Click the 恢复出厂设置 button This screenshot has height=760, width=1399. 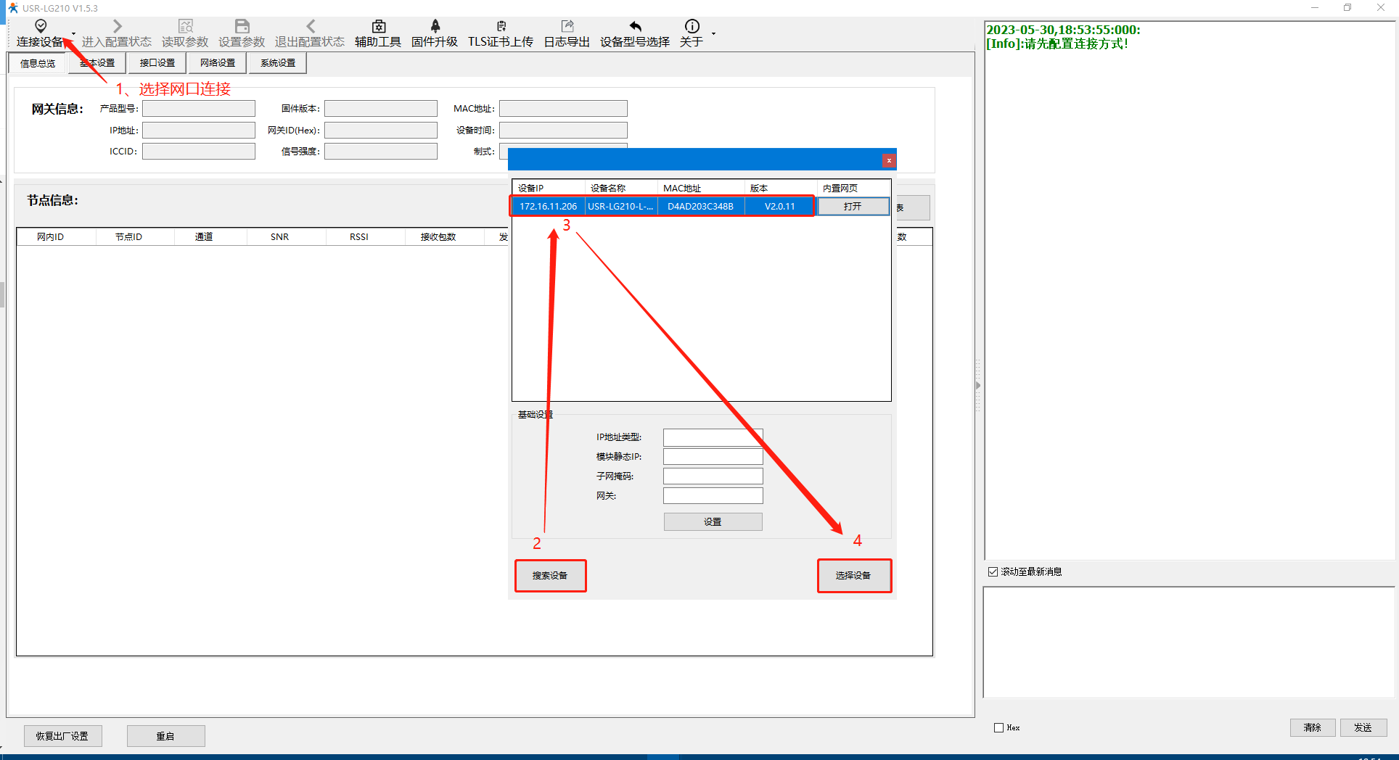(63, 736)
